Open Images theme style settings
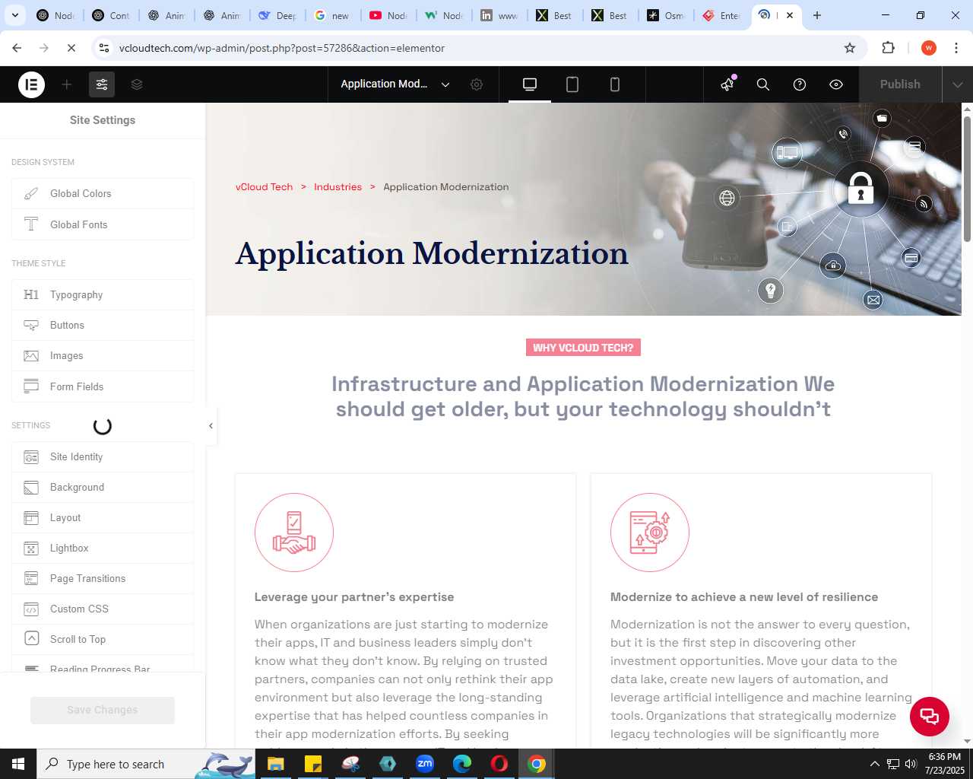This screenshot has height=779, width=973. pyautogui.click(x=103, y=355)
